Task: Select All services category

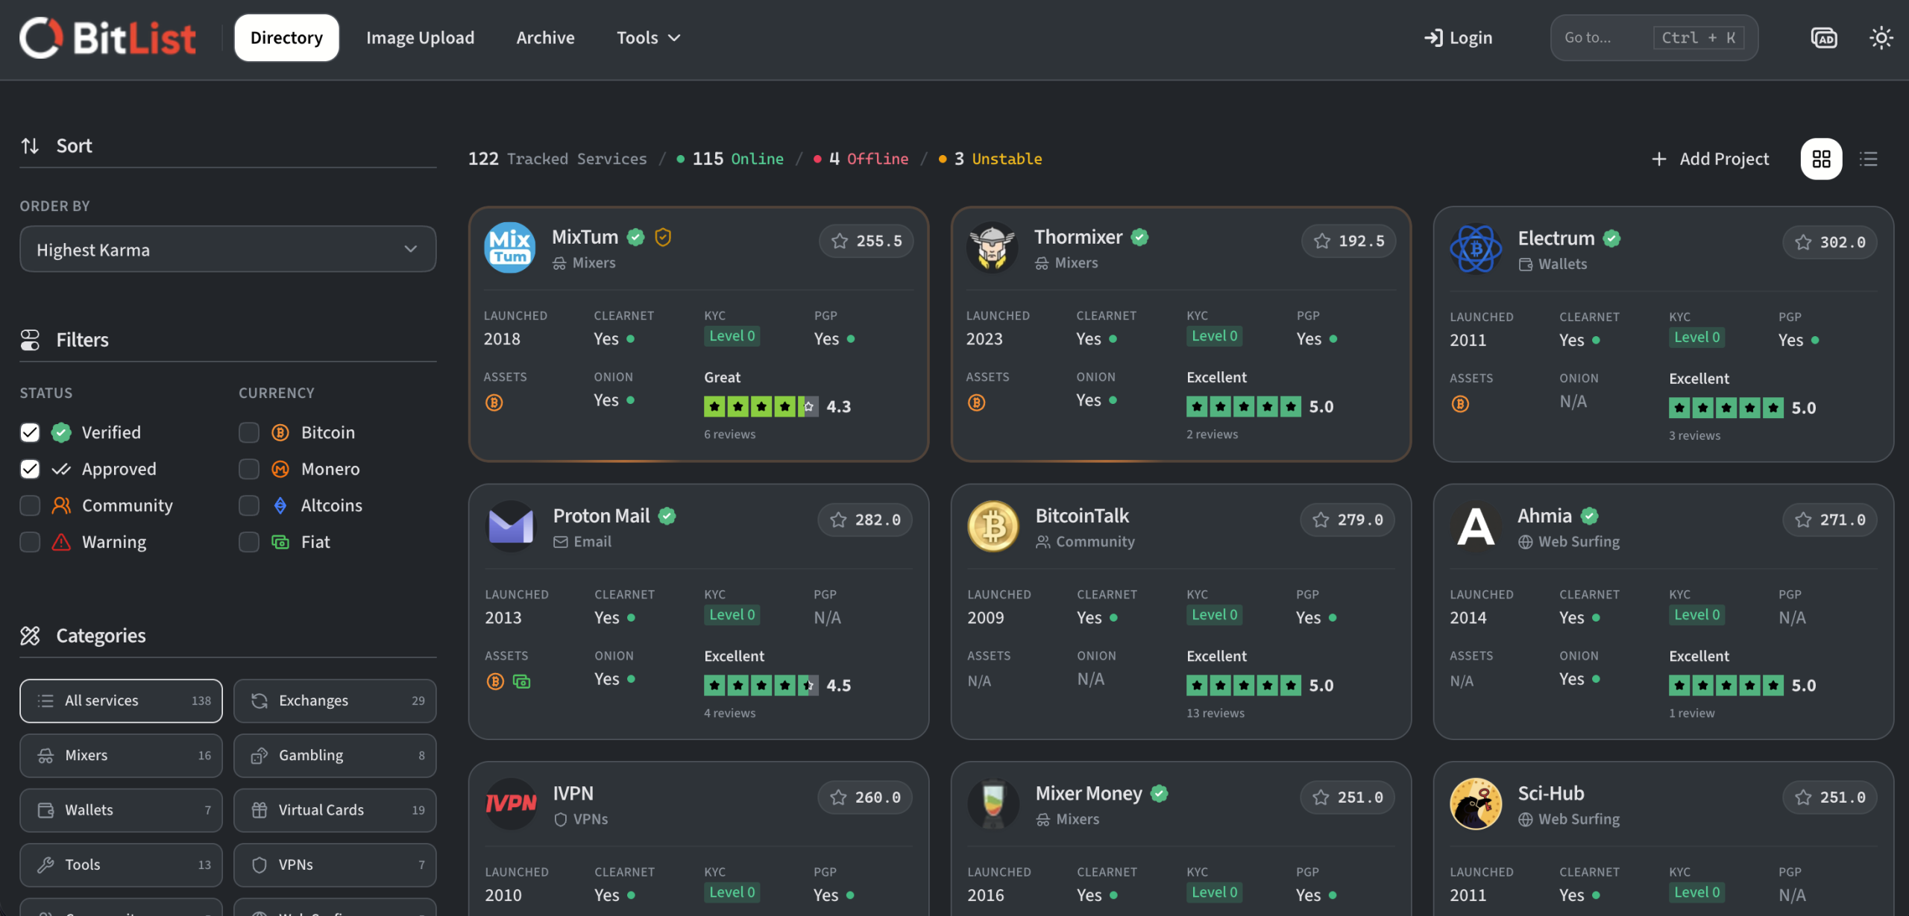Action: [121, 701]
